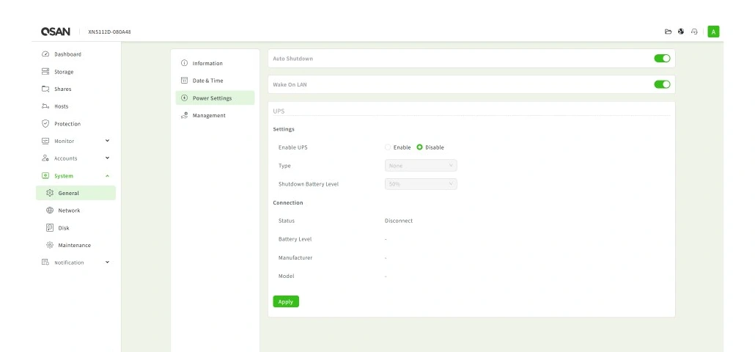
Task: Click the Management hand icon
Action: [184, 116]
